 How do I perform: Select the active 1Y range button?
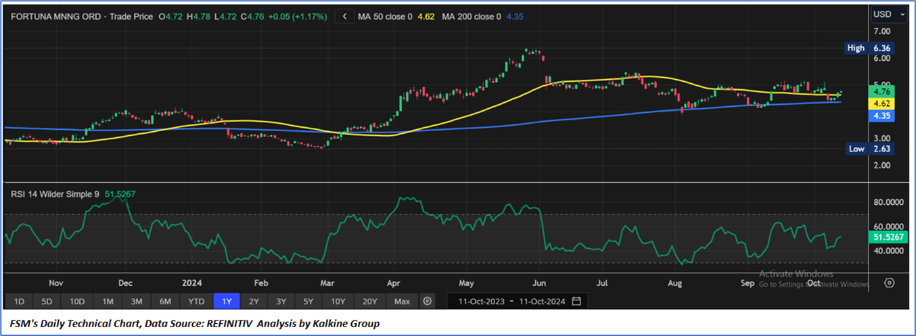point(226,301)
